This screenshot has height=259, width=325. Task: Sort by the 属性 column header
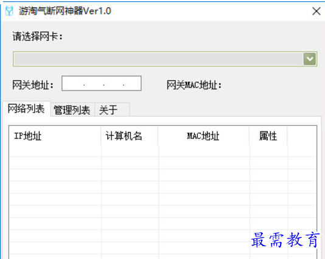[x=268, y=136]
